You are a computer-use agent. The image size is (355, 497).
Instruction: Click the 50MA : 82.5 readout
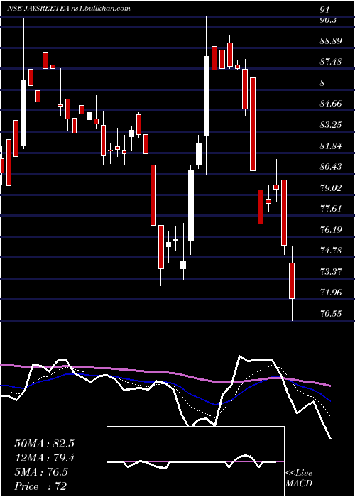(x=44, y=444)
